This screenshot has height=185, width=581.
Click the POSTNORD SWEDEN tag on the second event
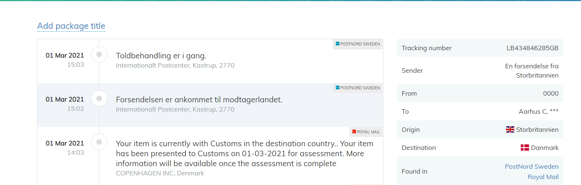pos(358,88)
